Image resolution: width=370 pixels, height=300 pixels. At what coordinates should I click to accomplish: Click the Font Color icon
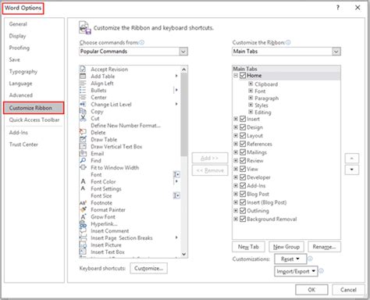click(x=83, y=181)
